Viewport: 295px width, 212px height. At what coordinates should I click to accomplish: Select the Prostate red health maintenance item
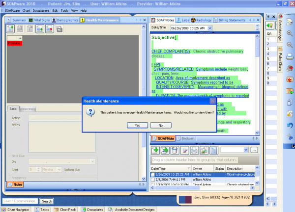(x=15, y=43)
